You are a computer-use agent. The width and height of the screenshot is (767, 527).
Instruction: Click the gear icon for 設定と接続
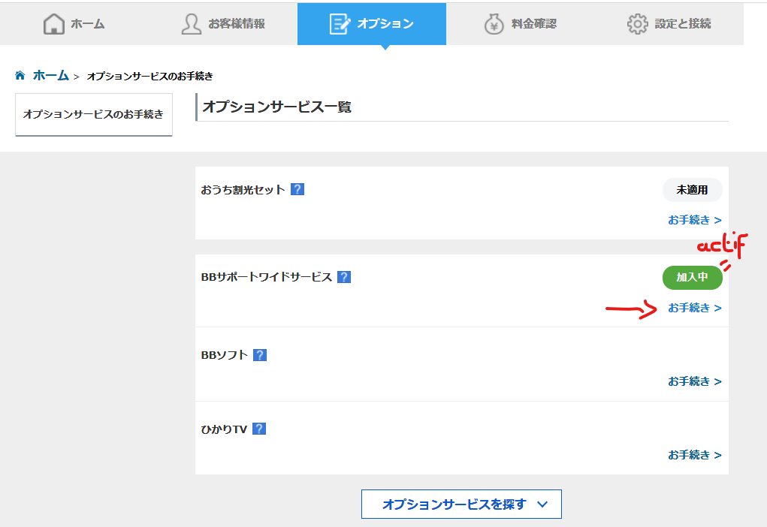tap(637, 24)
